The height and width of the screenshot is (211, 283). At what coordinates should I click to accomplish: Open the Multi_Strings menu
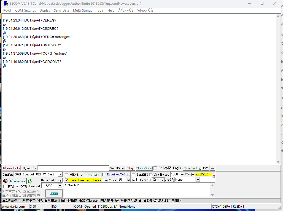82,10
